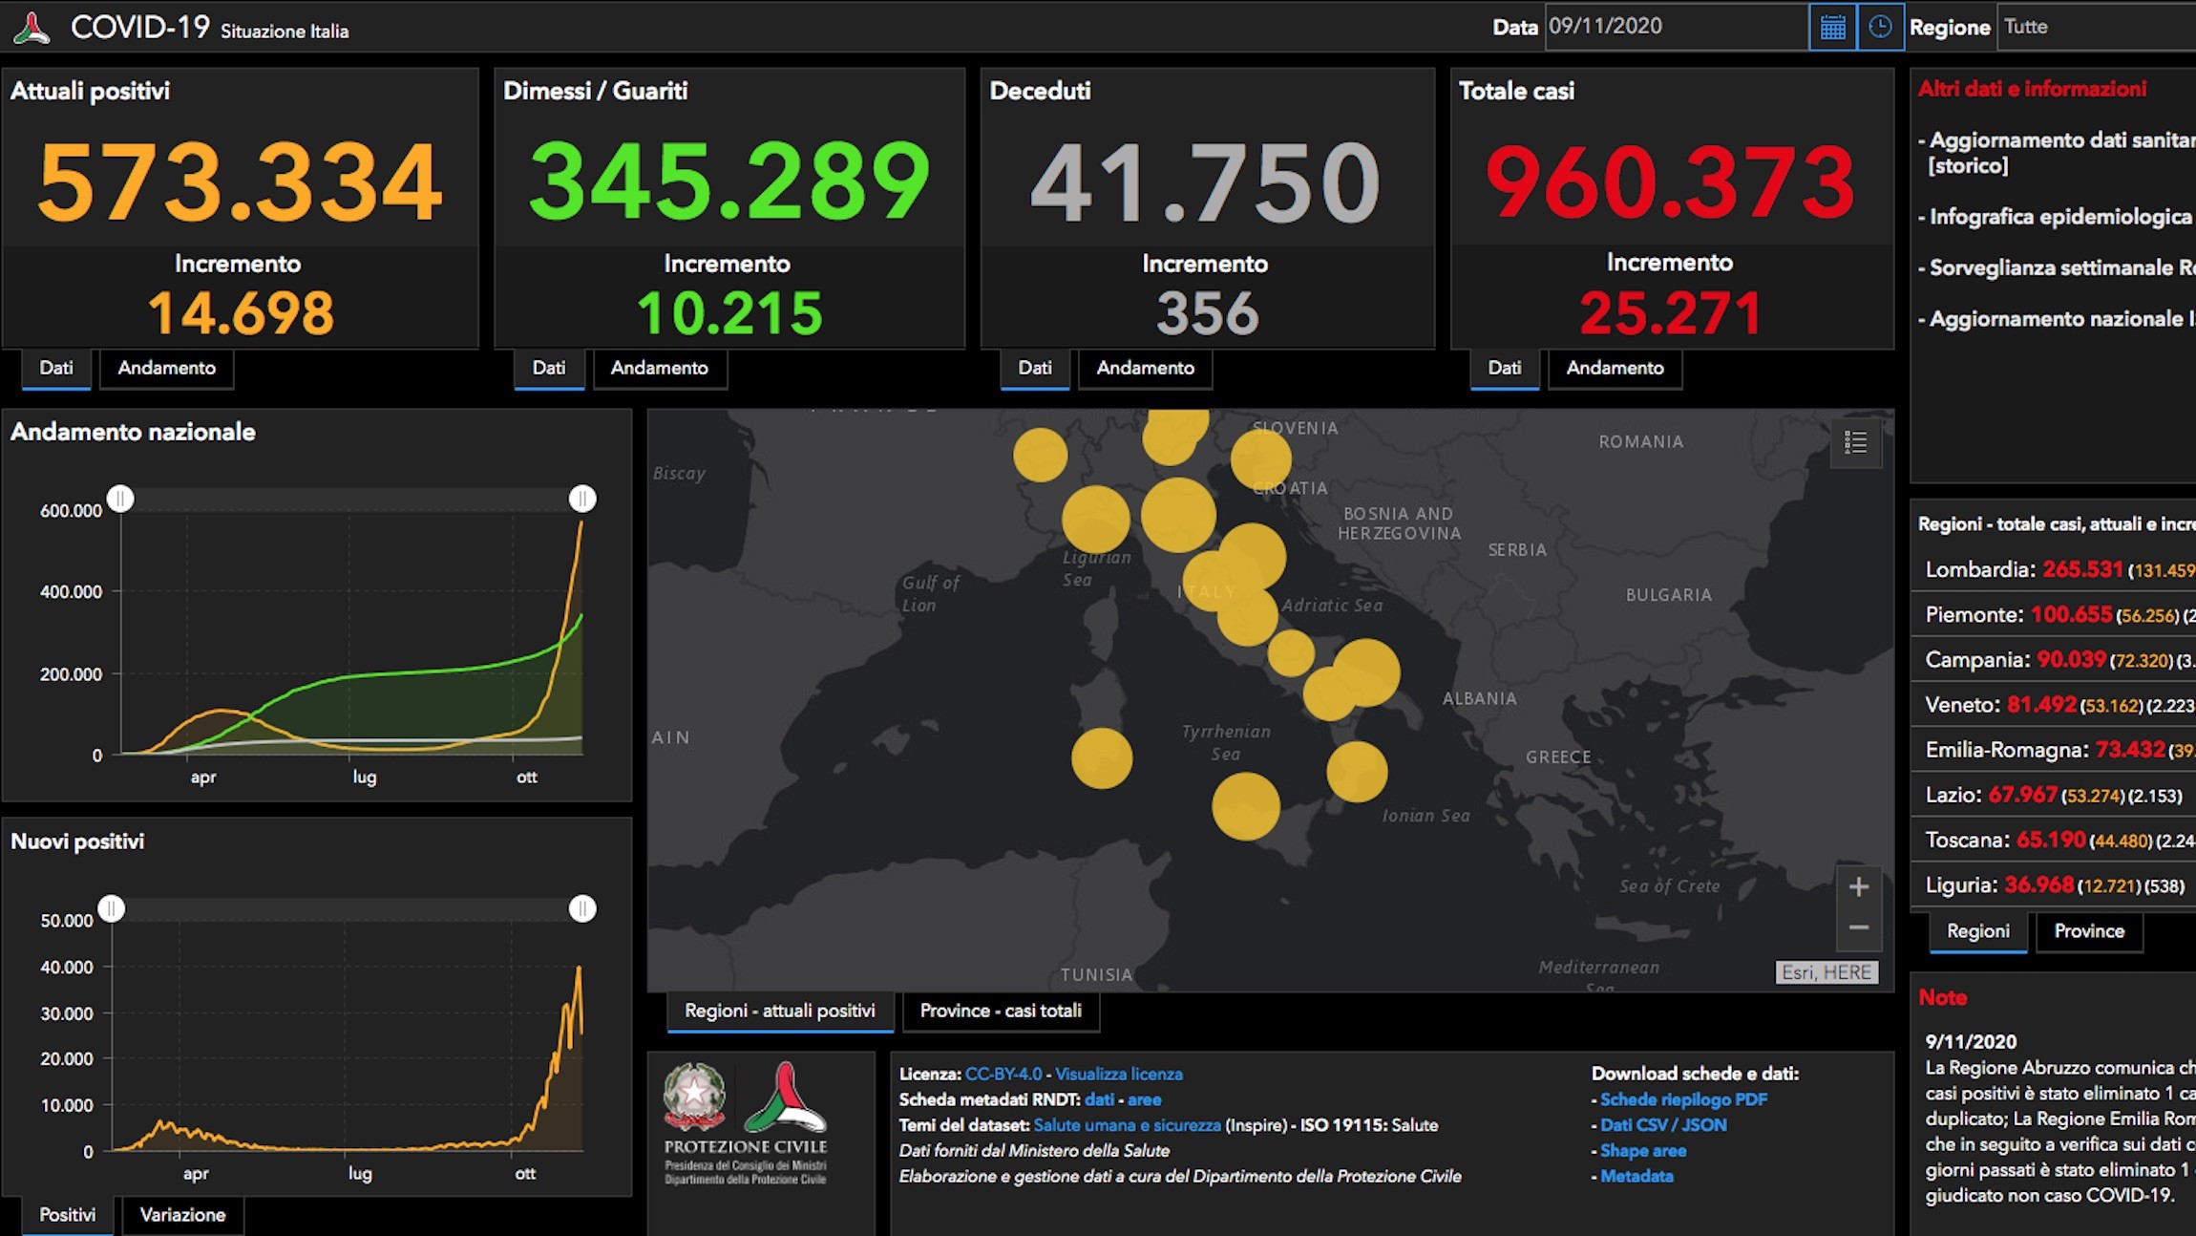Zoom out of the map with minus
The image size is (2196, 1236).
click(1858, 927)
